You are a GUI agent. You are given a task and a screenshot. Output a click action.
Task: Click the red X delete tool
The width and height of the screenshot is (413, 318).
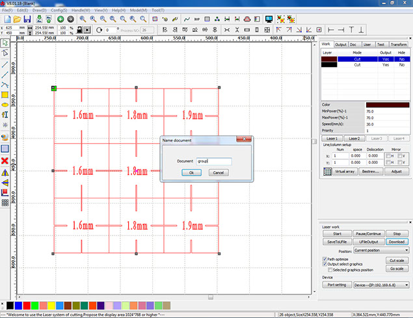pos(5,161)
